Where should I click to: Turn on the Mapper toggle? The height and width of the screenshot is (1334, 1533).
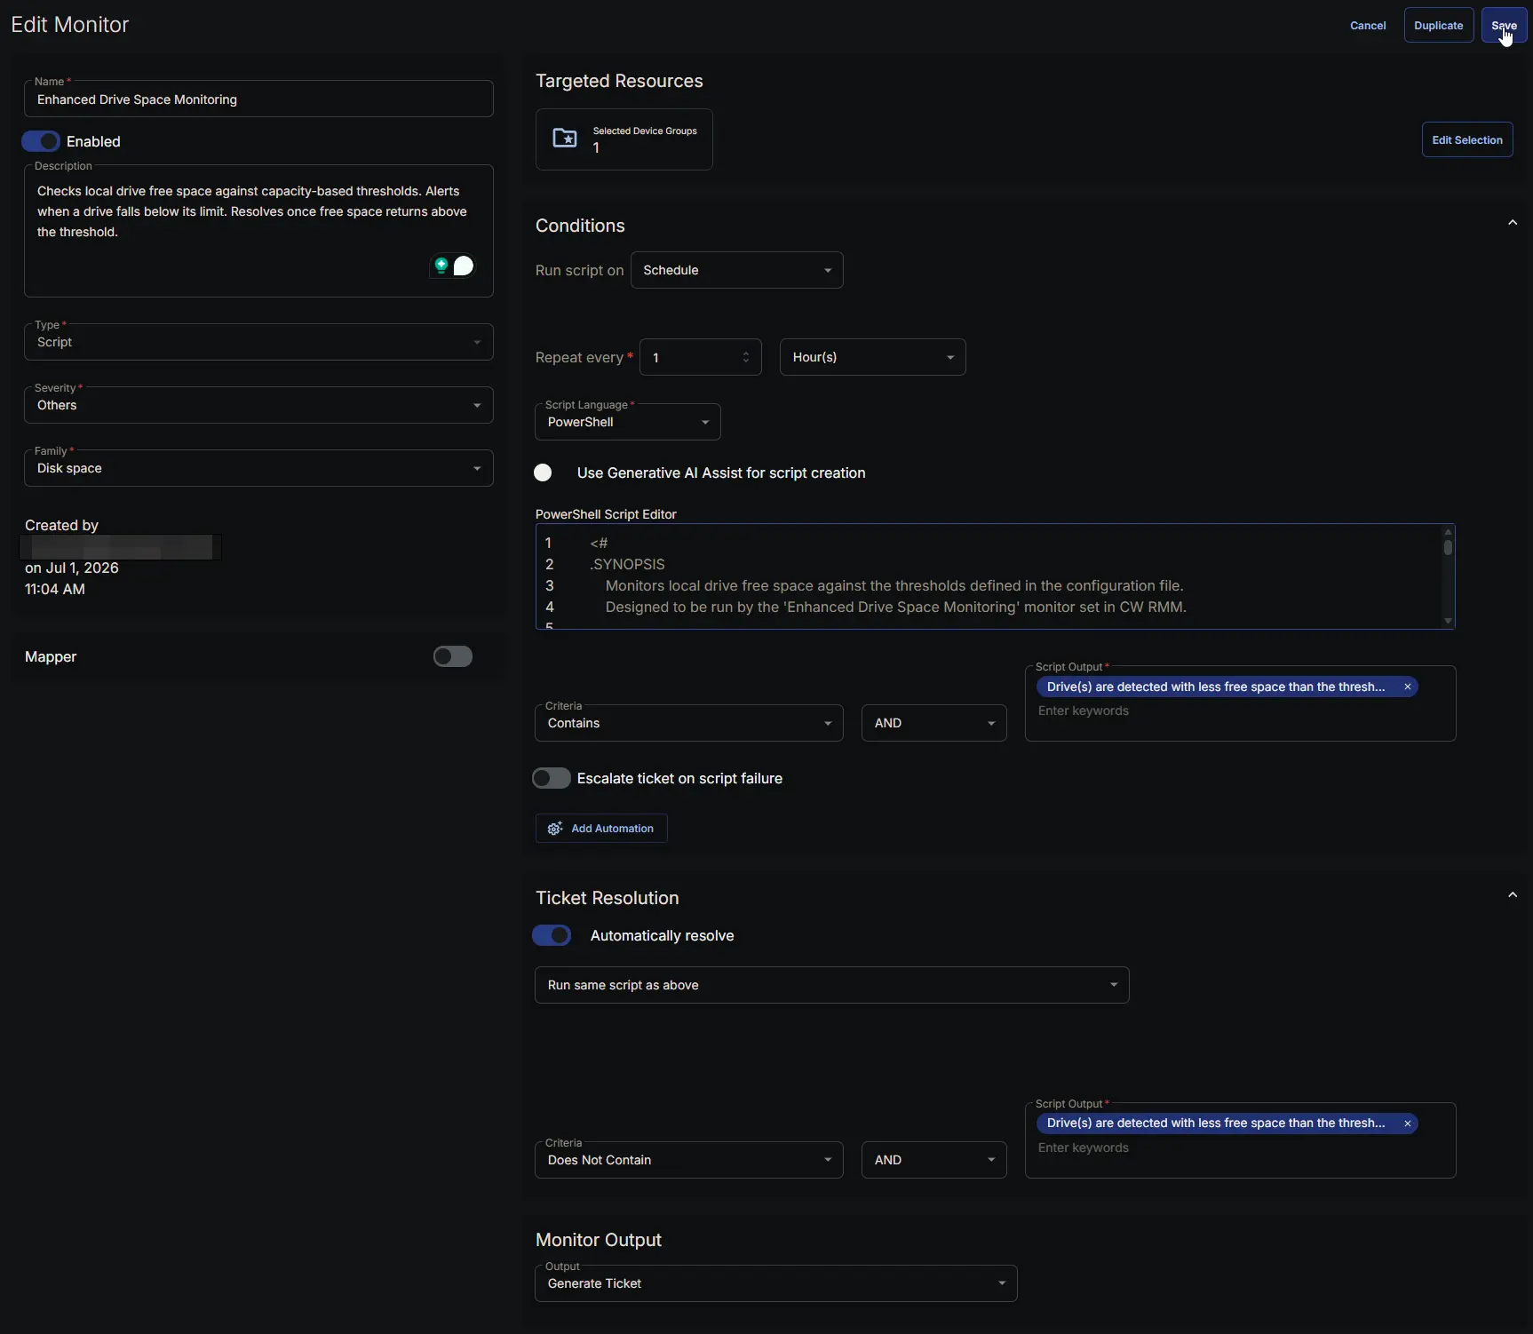pos(453,656)
